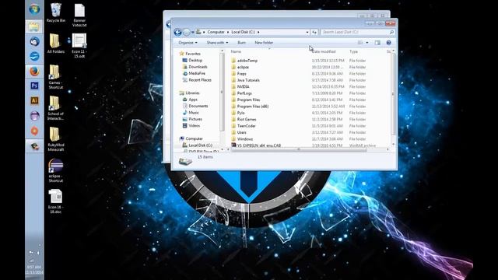498x280 pixels.
Task: Select the adobeTemp folder
Action: pos(247,61)
